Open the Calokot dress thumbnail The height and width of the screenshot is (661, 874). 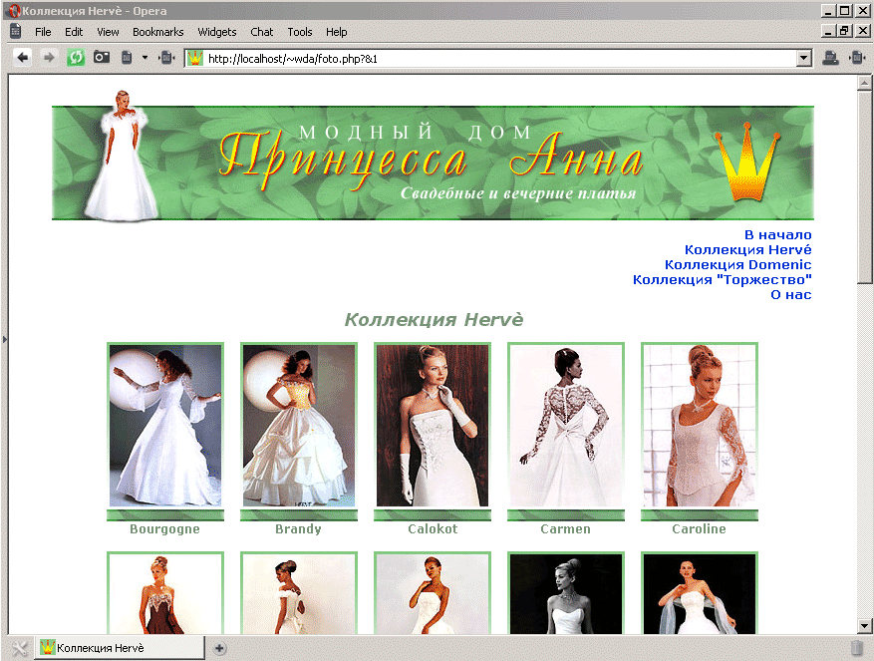433,426
